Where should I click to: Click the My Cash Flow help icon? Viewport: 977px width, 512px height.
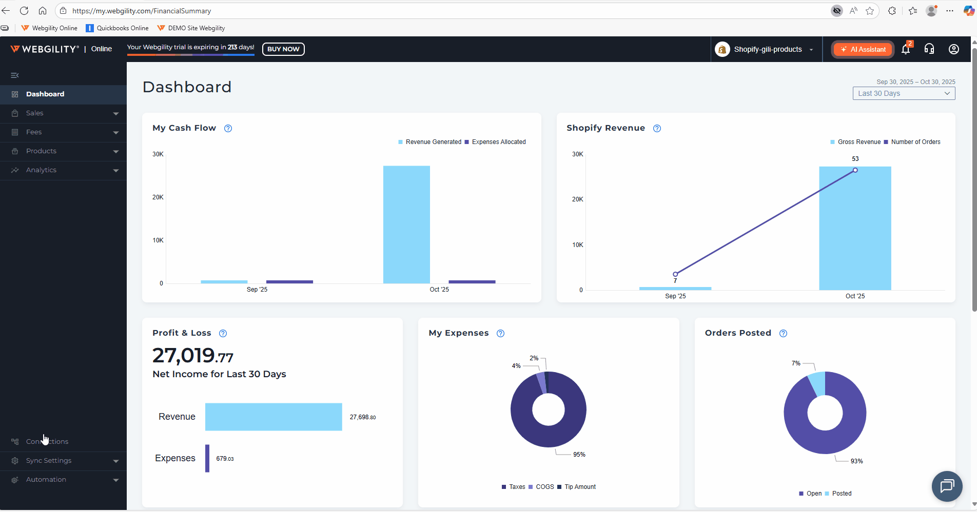coord(228,129)
